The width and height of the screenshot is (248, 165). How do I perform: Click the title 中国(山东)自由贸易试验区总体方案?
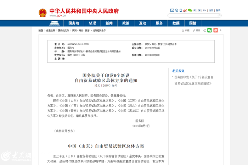(x=106, y=146)
